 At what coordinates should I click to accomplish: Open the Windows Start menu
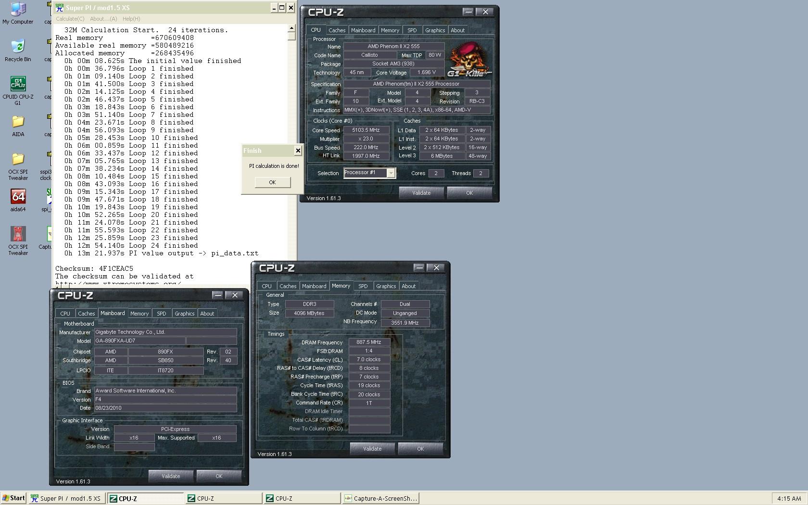(13, 498)
